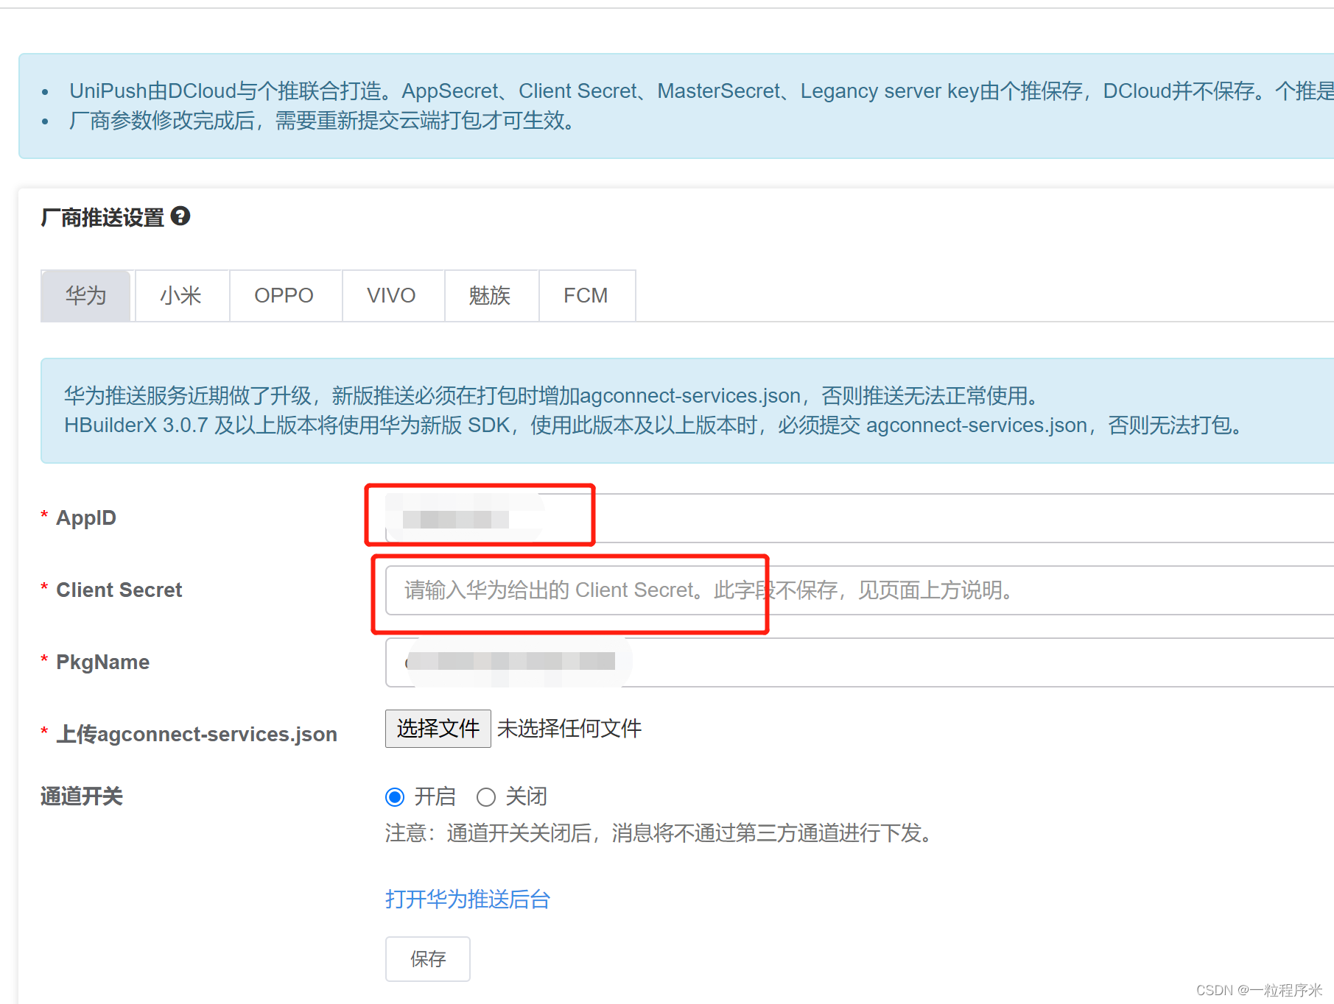Click the 未选择任何文件 file status text
This screenshot has width=1334, height=1004.
coord(569,728)
